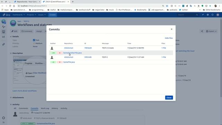Click the browser address bar

click(x=91, y=6)
